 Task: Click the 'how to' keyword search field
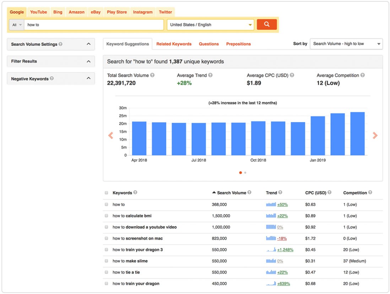point(94,25)
